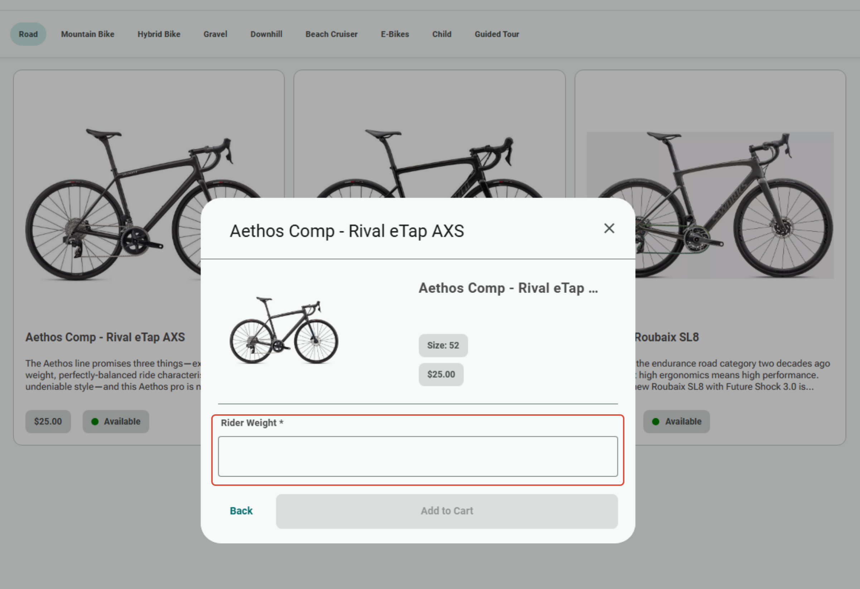Open the Hybrid Bike category

159,34
